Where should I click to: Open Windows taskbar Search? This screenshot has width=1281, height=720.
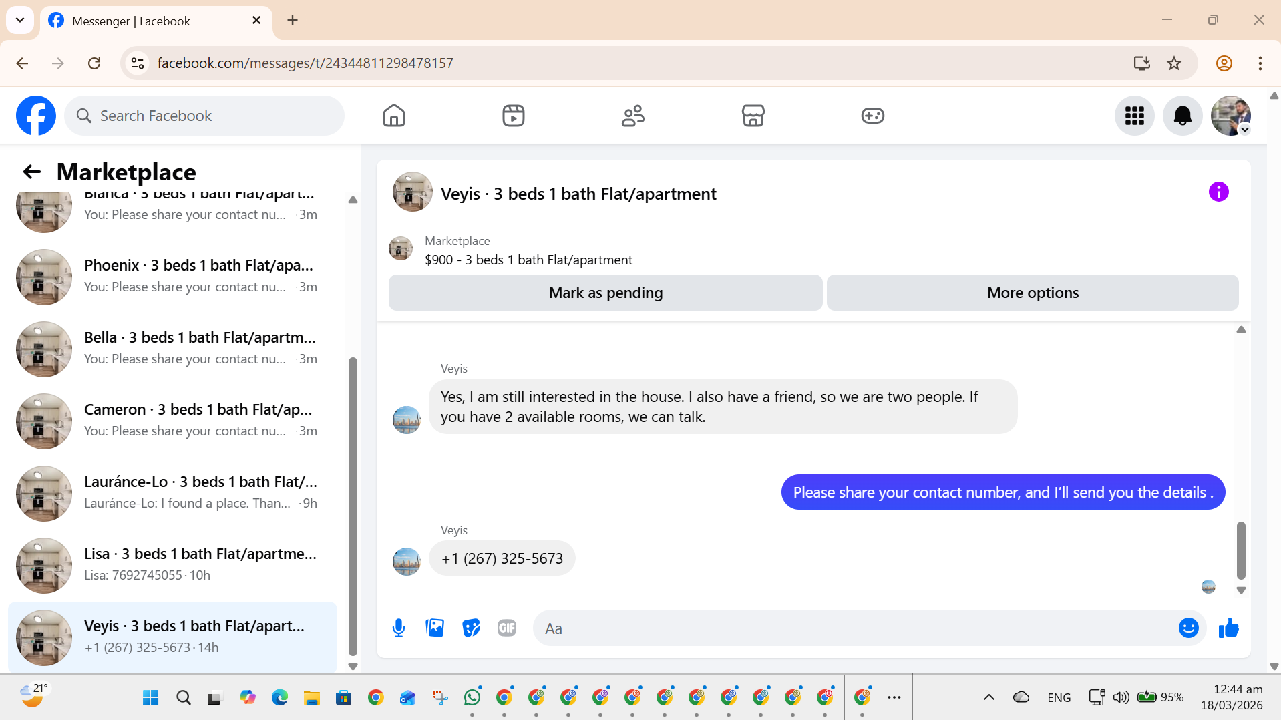click(183, 697)
